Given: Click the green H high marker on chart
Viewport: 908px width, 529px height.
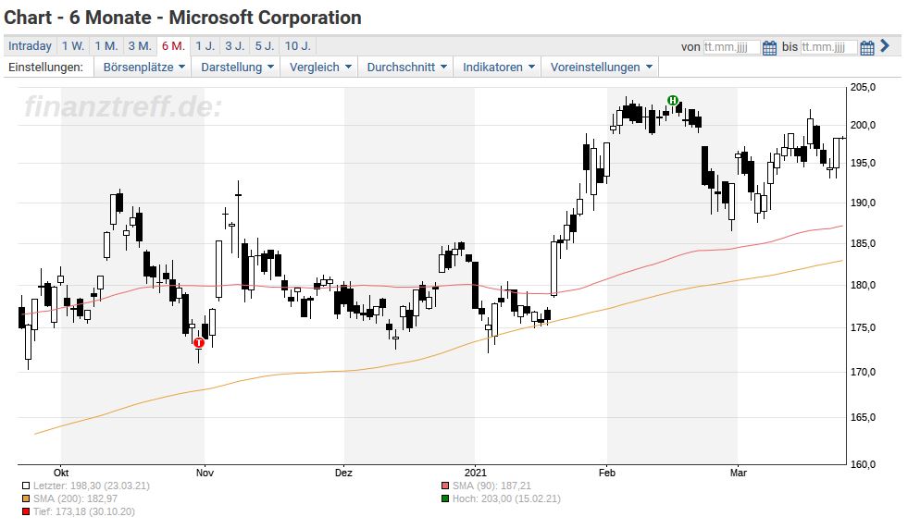Looking at the screenshot, I should pos(672,100).
